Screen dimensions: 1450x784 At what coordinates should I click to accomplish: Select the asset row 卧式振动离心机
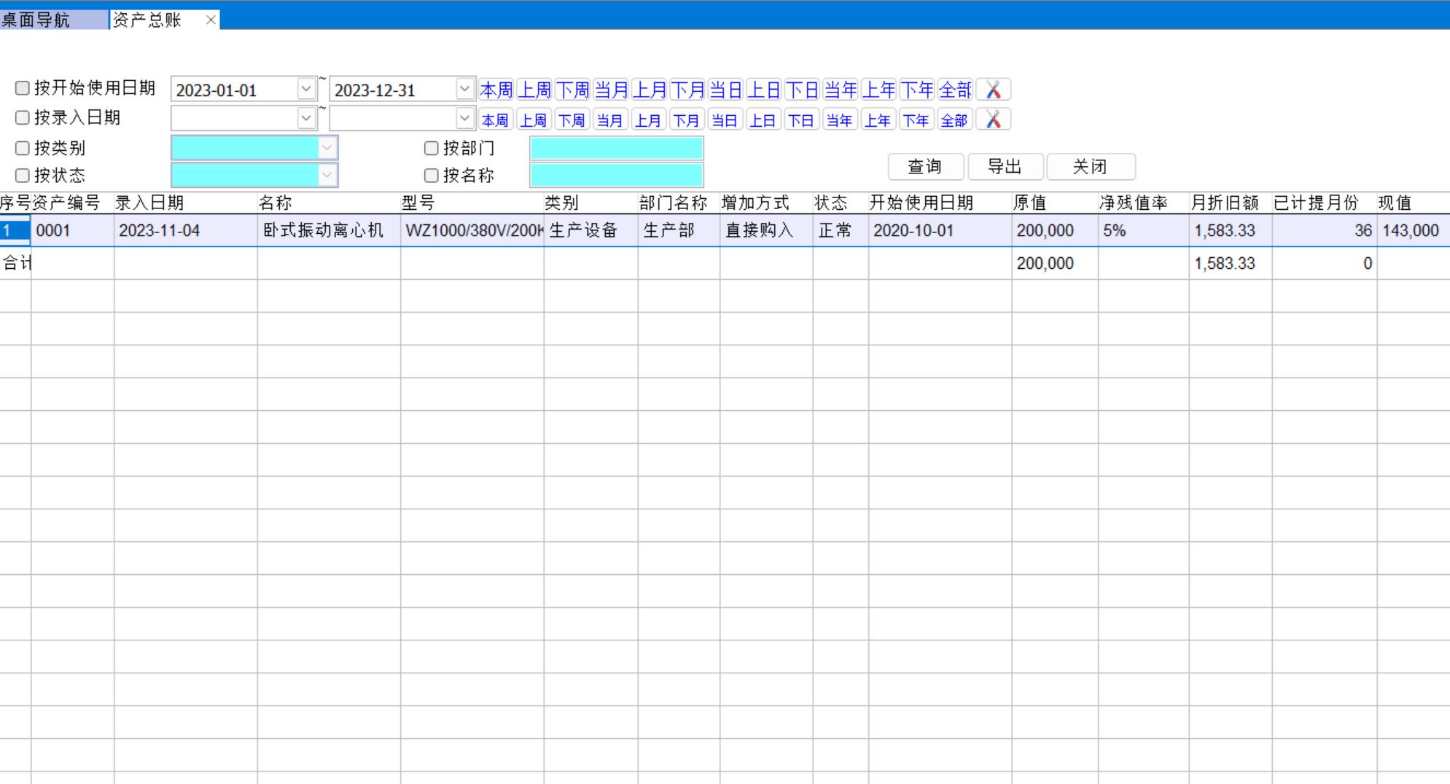coord(323,231)
